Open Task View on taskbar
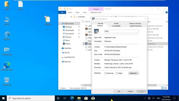Screen dimensions: 179x101 point(65,98)
